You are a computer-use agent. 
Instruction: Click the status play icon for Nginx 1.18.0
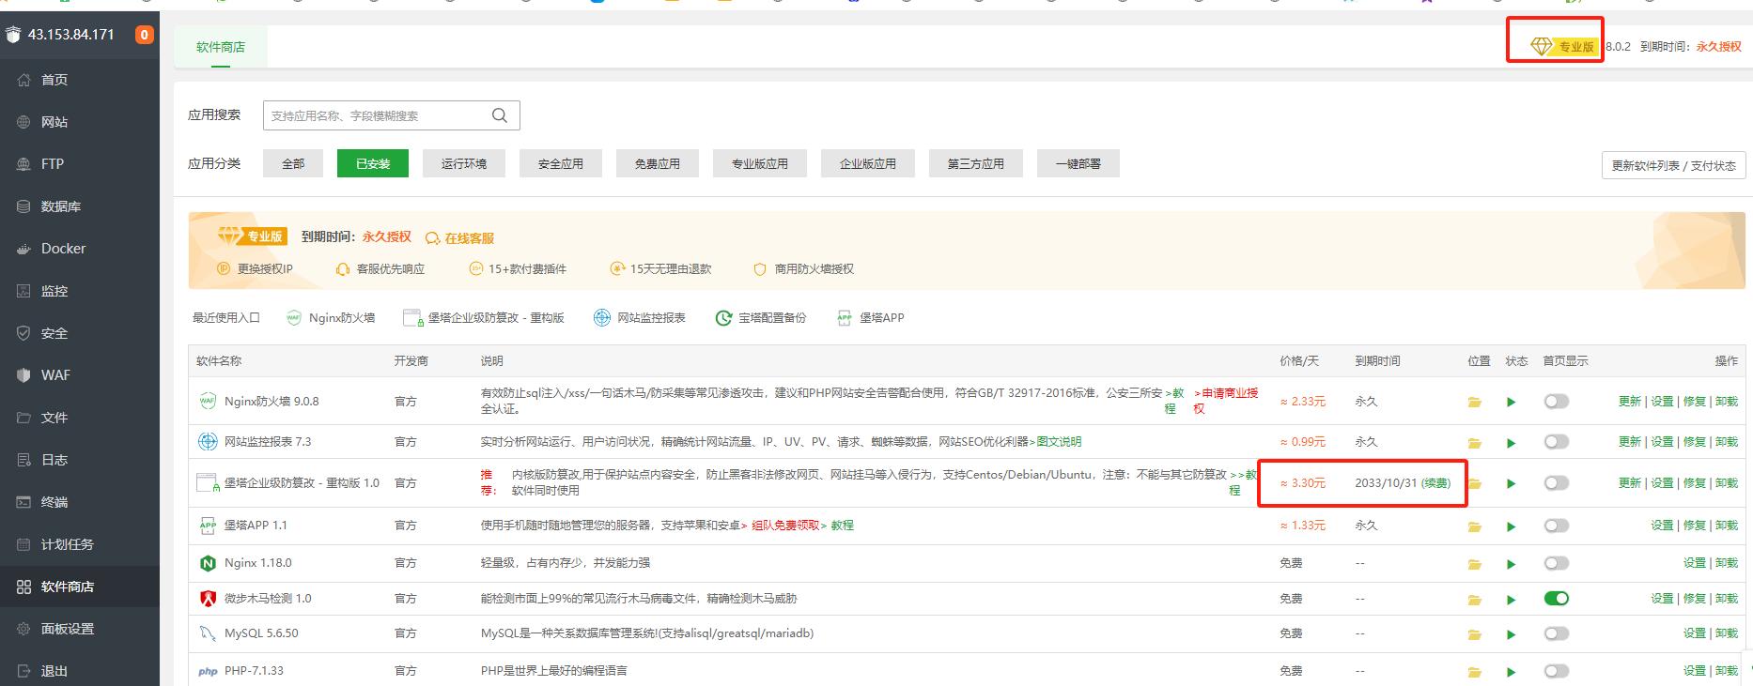[x=1512, y=564]
